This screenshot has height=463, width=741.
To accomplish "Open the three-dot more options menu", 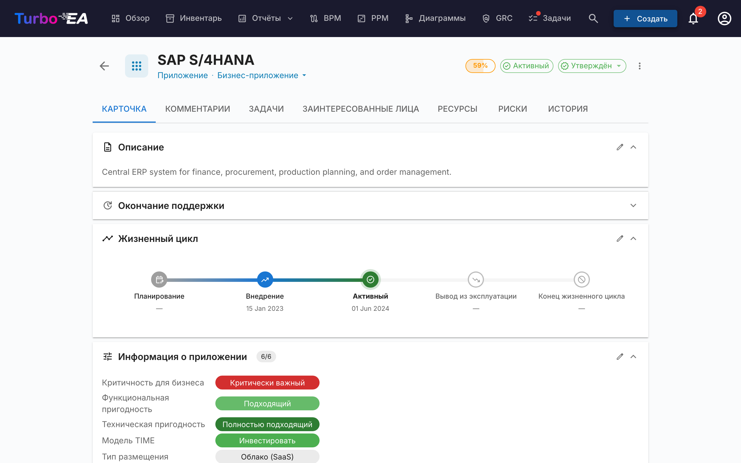I will (639, 66).
